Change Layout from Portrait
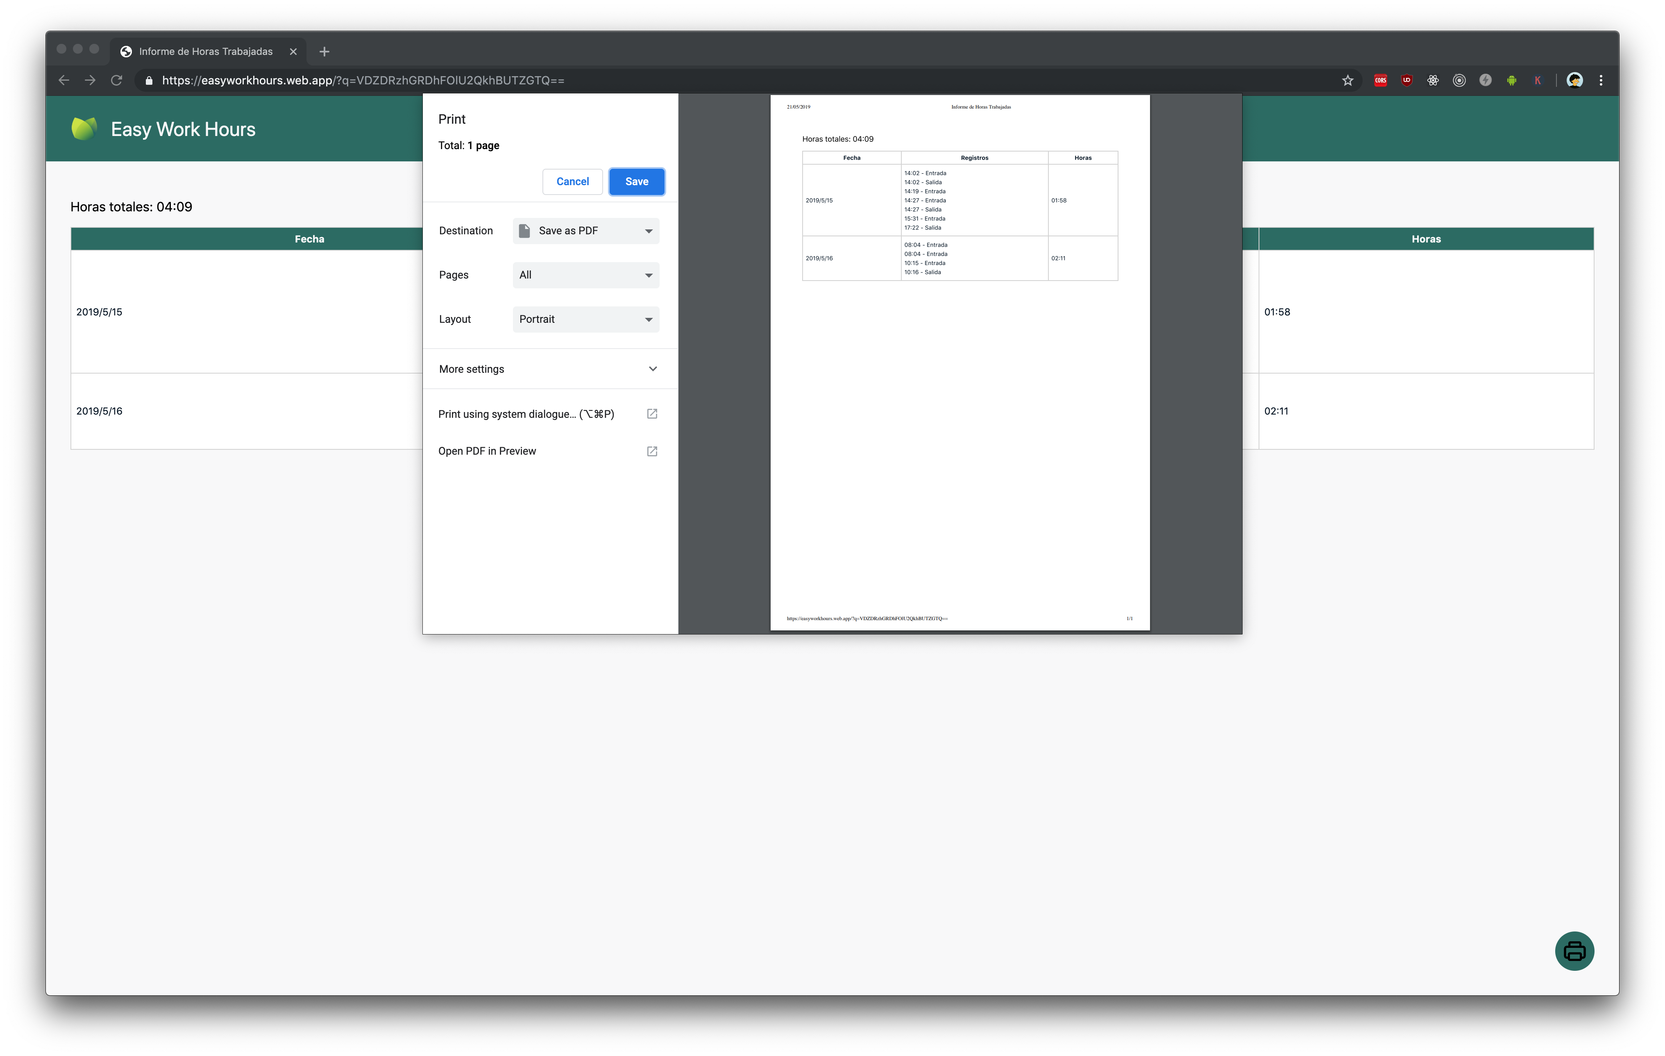 click(x=585, y=319)
